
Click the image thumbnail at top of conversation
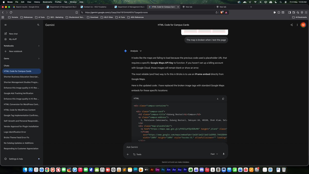coord(205,32)
